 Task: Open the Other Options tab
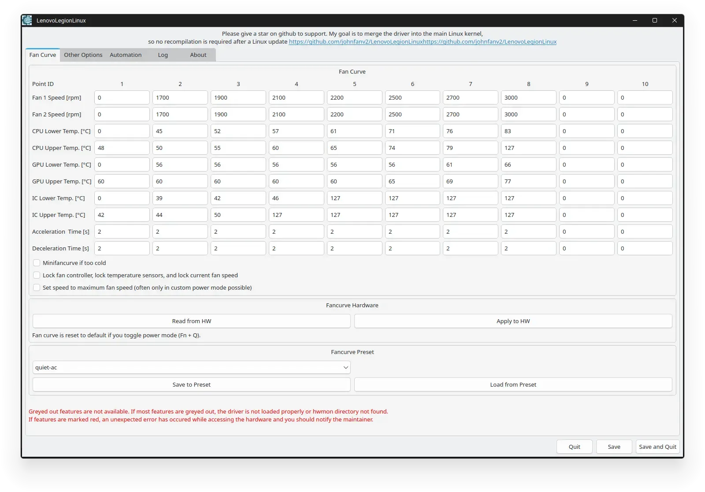(x=83, y=55)
